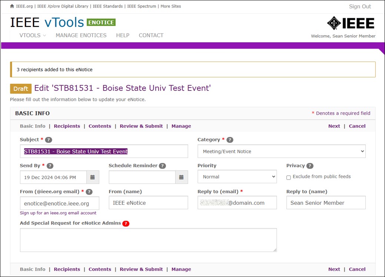385x277 pixels.
Task: Switch to the top Manage tab
Action: (x=181, y=126)
